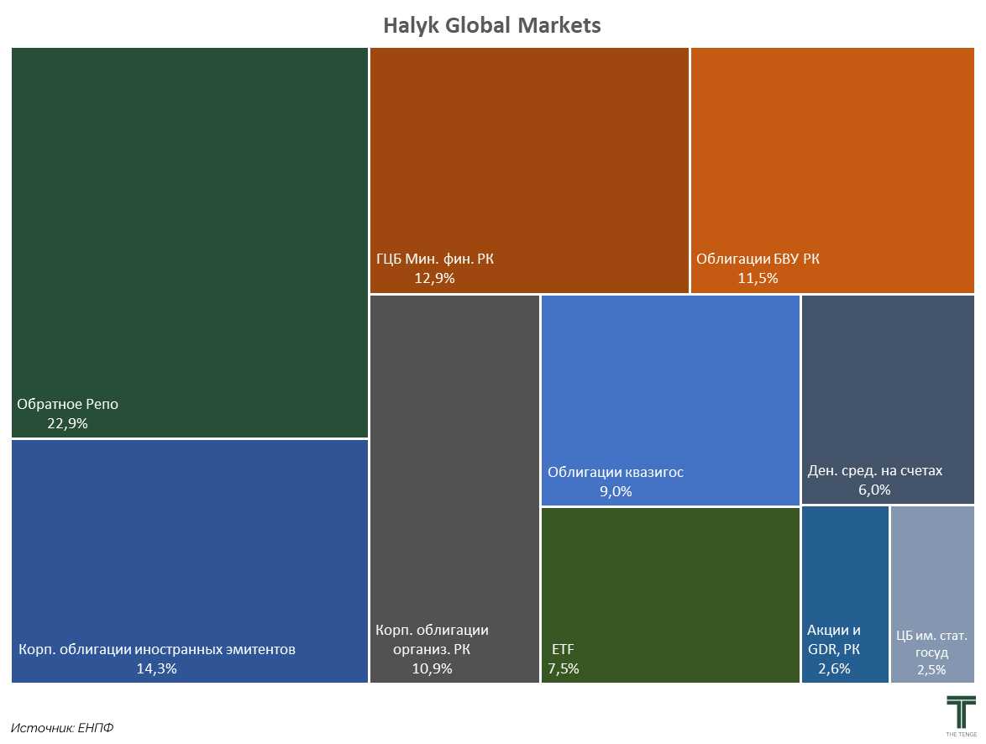Select 'Корп. облигации иностранных эмитентов' label
The width and height of the screenshot is (986, 744).
pos(156,649)
